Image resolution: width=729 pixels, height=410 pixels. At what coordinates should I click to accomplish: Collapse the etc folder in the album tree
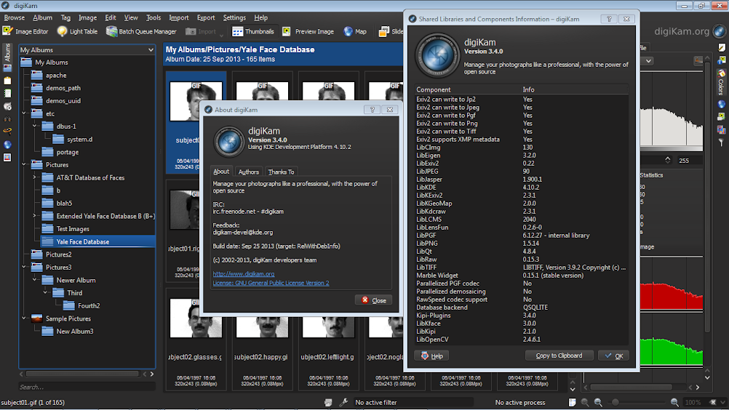24,113
